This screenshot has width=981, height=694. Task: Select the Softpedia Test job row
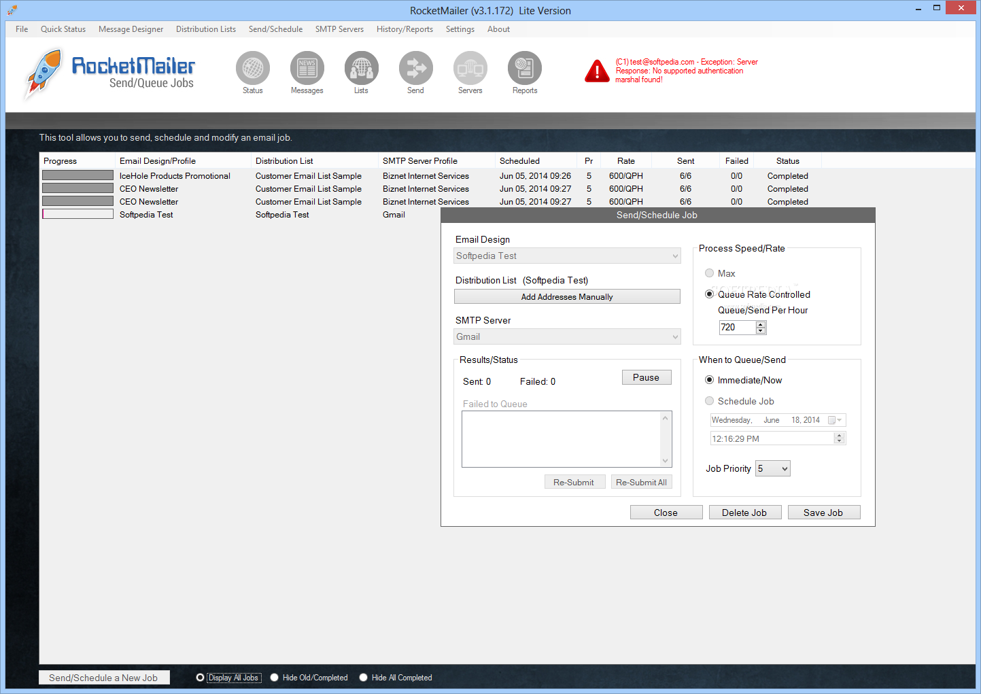click(240, 215)
